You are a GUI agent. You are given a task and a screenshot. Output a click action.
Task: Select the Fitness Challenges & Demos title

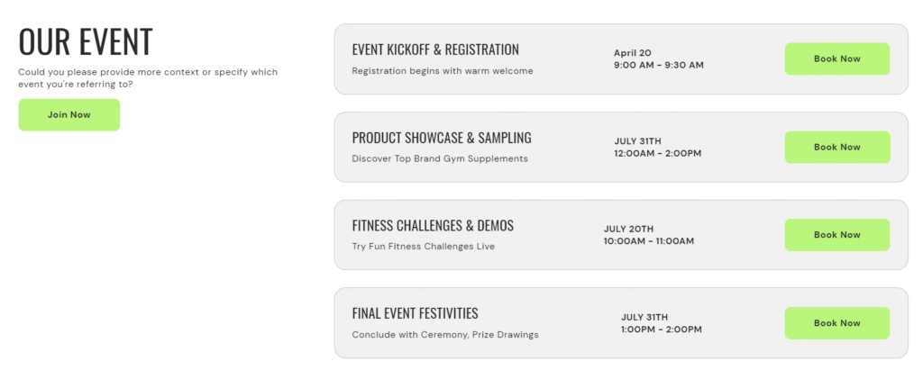click(433, 225)
